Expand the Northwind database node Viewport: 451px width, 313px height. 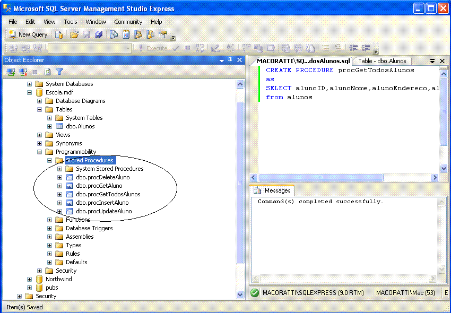[29, 280]
